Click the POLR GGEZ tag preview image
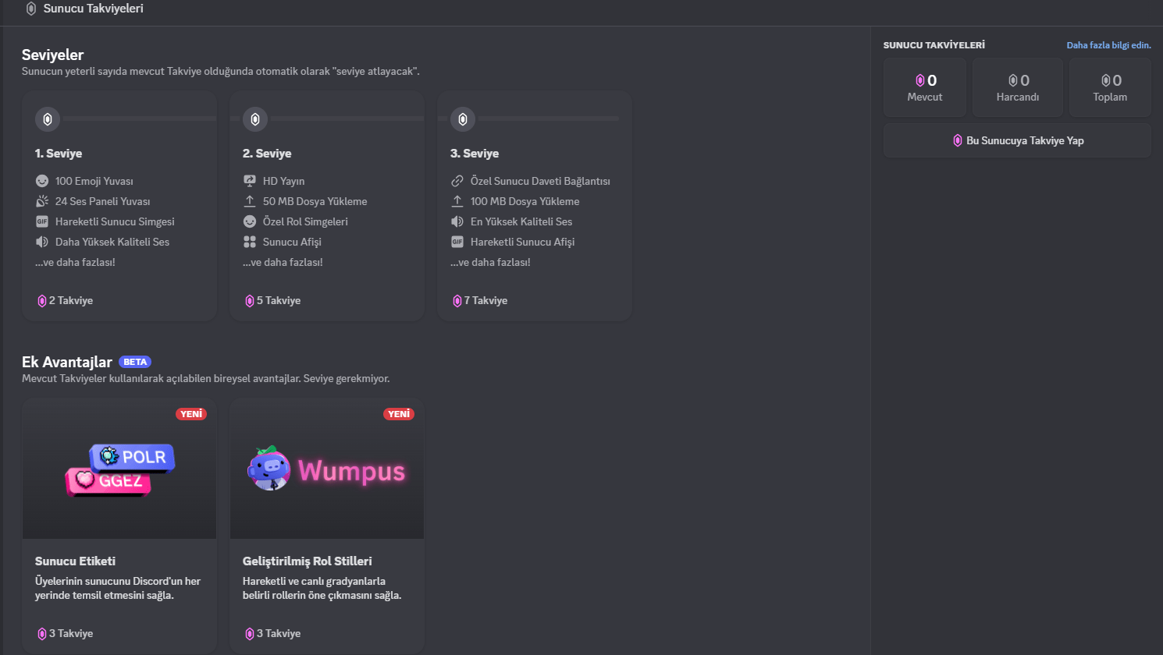1163x655 pixels. [119, 469]
